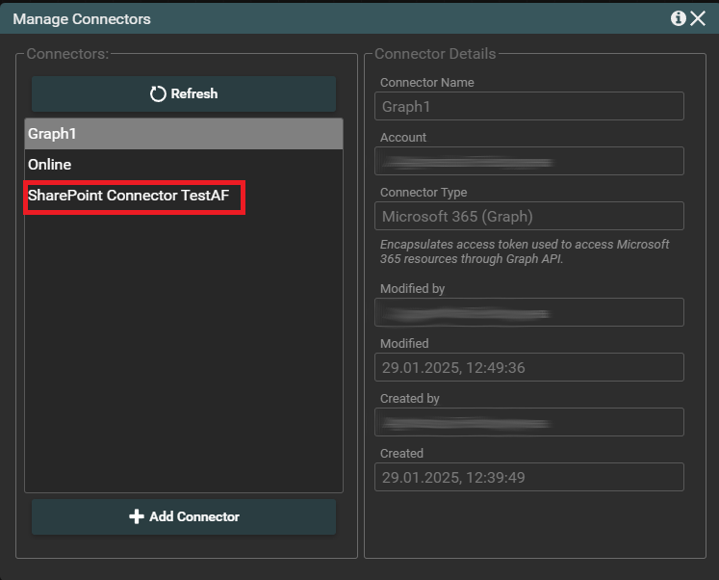Select SharePoint Connector TestAF entry
This screenshot has width=719, height=580.
pos(128,196)
